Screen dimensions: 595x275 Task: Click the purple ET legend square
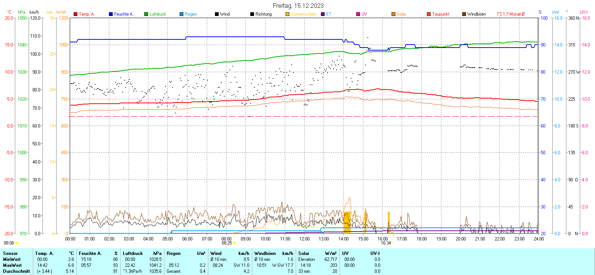(x=323, y=14)
